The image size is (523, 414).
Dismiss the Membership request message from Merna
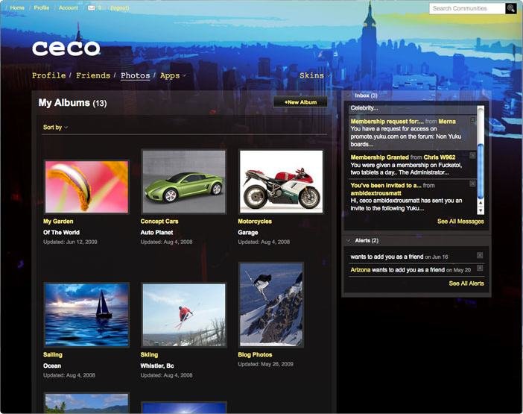tap(473, 120)
